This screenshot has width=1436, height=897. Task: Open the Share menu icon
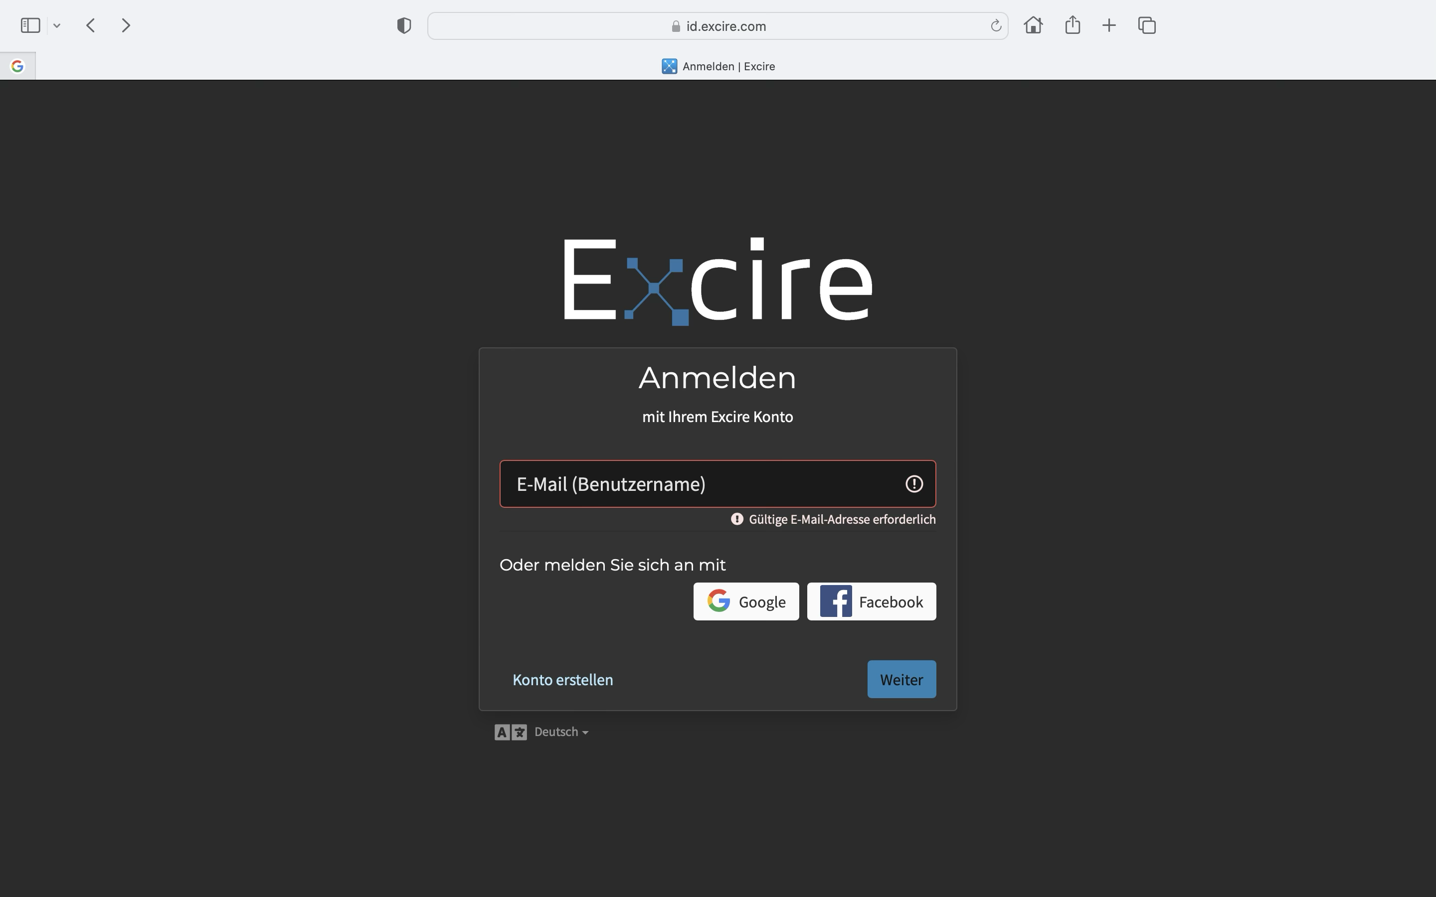[1072, 25]
